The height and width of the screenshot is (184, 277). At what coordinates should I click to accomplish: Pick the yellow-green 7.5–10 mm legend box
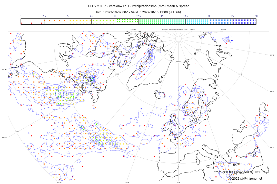[103, 22]
